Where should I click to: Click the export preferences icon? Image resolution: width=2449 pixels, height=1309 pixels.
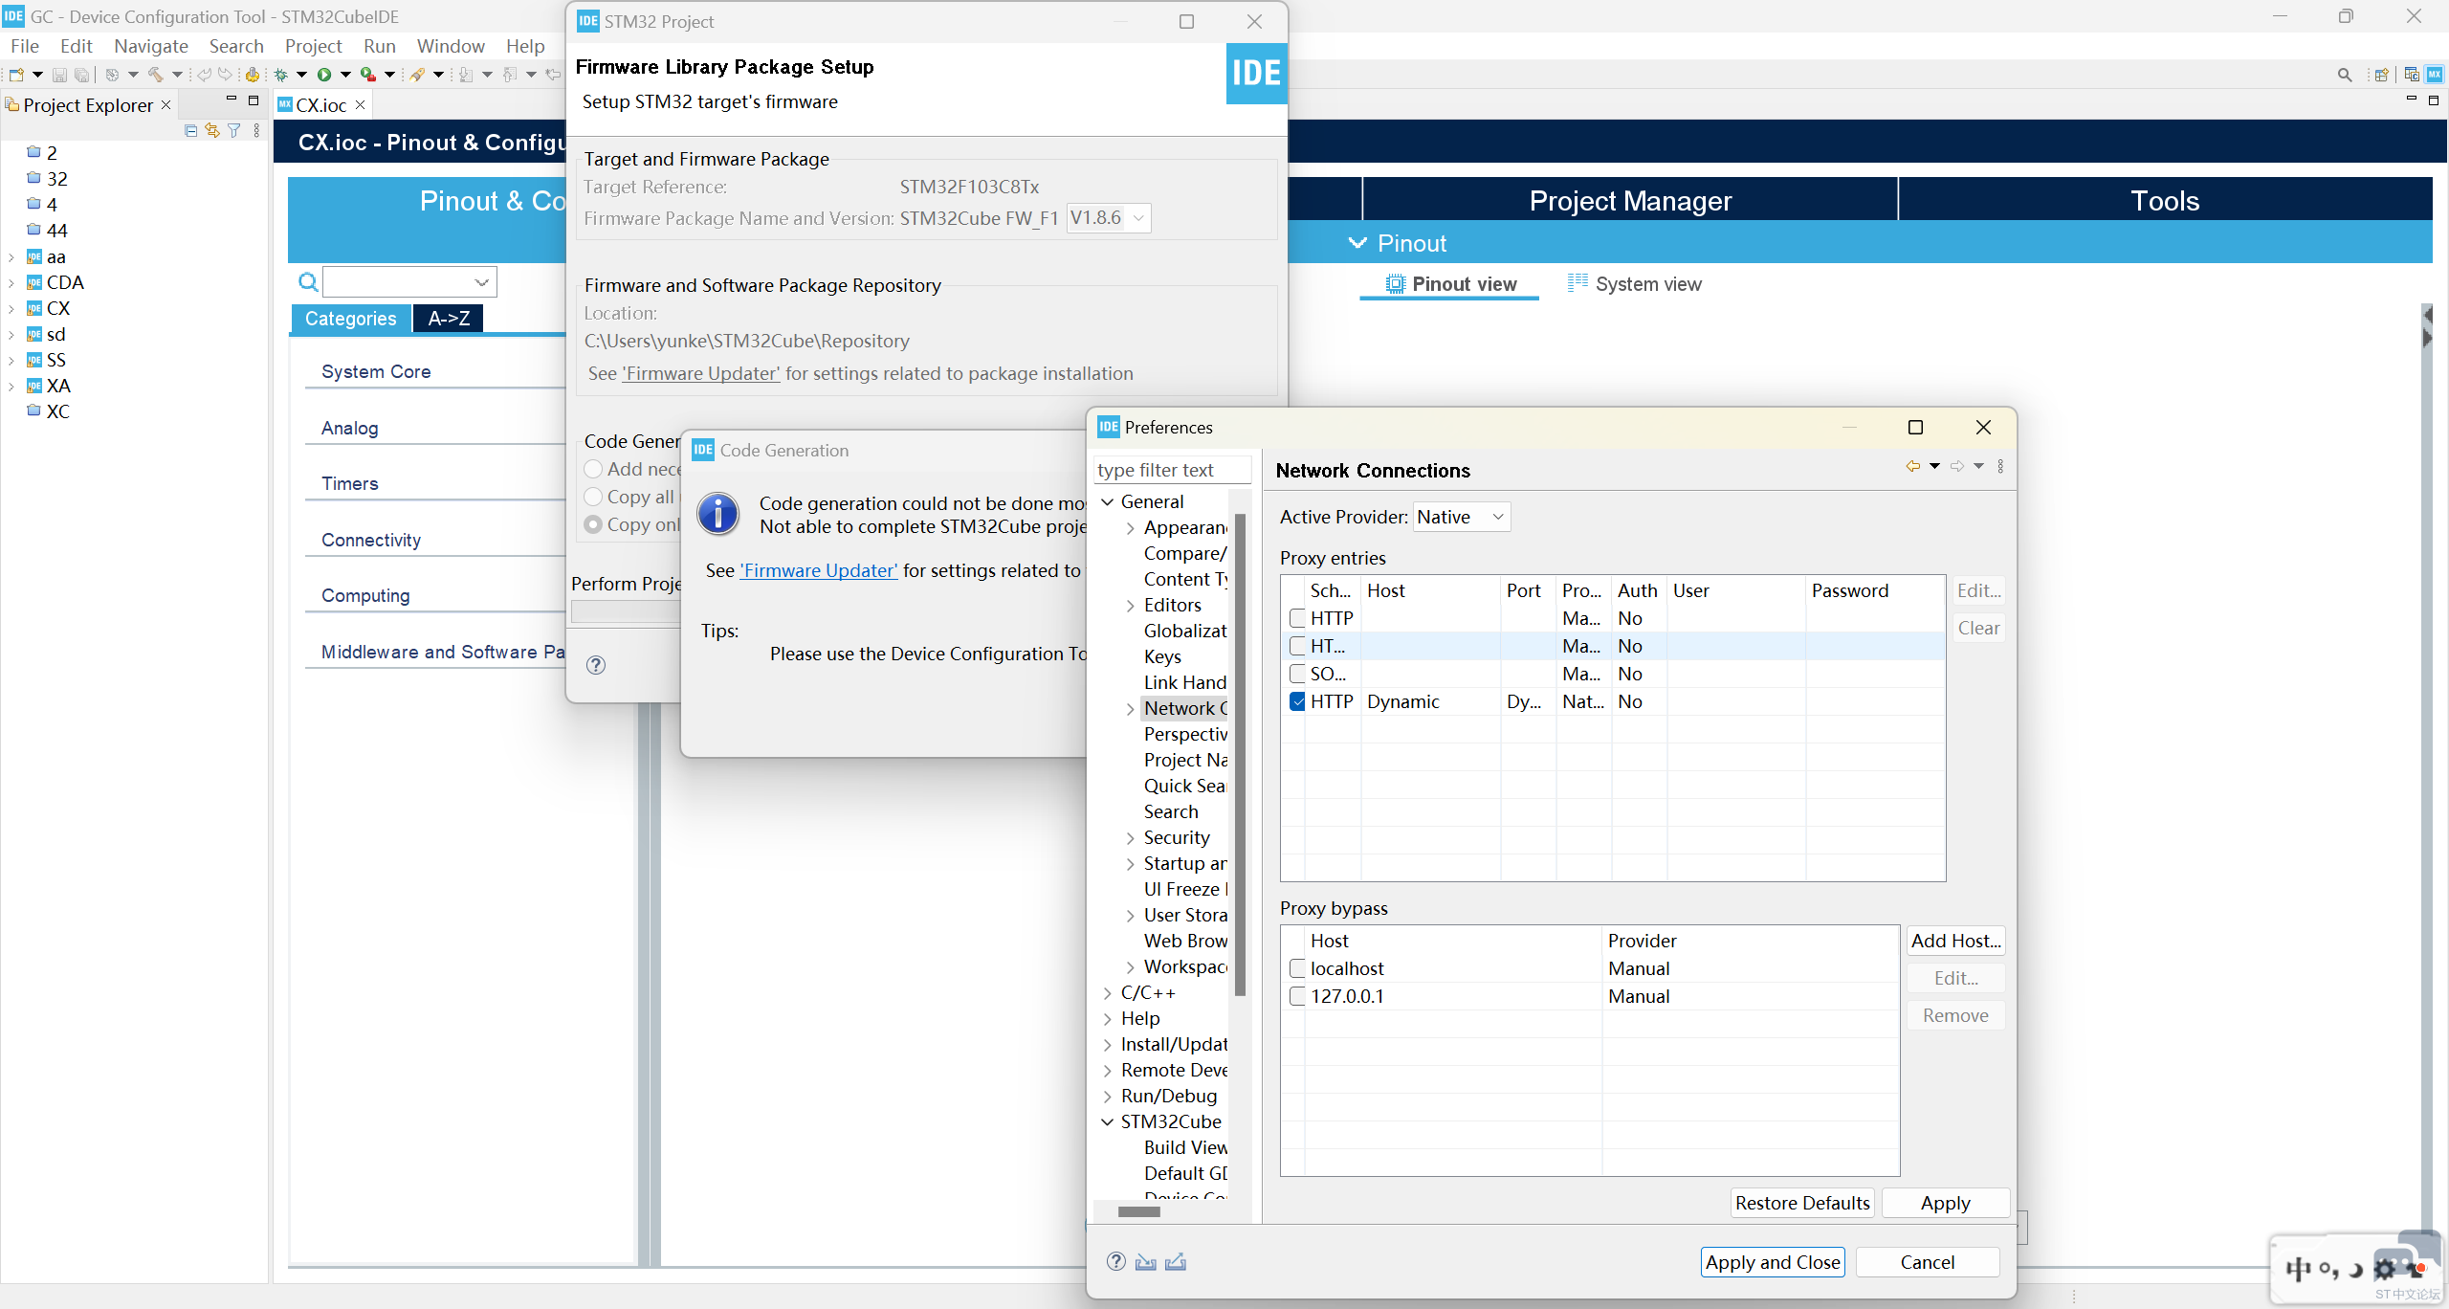(x=1176, y=1261)
